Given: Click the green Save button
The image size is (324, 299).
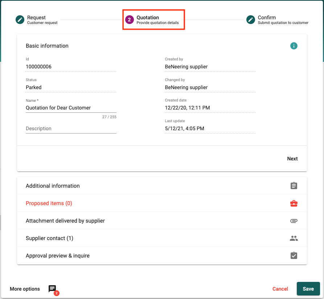Looking at the screenshot, I should click(x=308, y=289).
